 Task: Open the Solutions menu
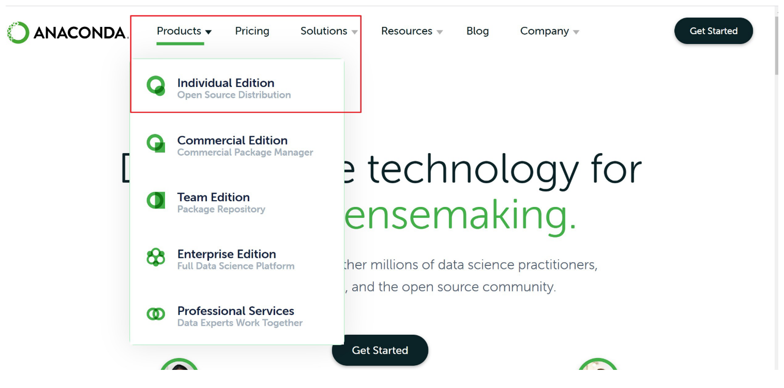[x=324, y=31]
